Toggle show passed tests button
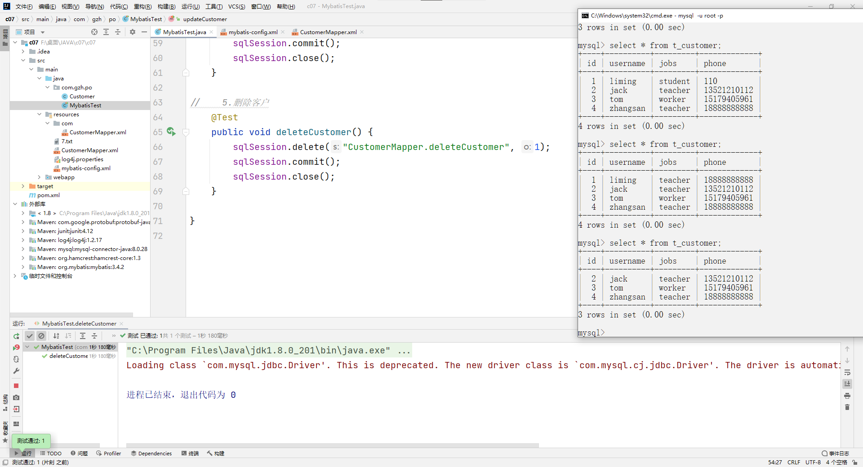 coord(30,336)
